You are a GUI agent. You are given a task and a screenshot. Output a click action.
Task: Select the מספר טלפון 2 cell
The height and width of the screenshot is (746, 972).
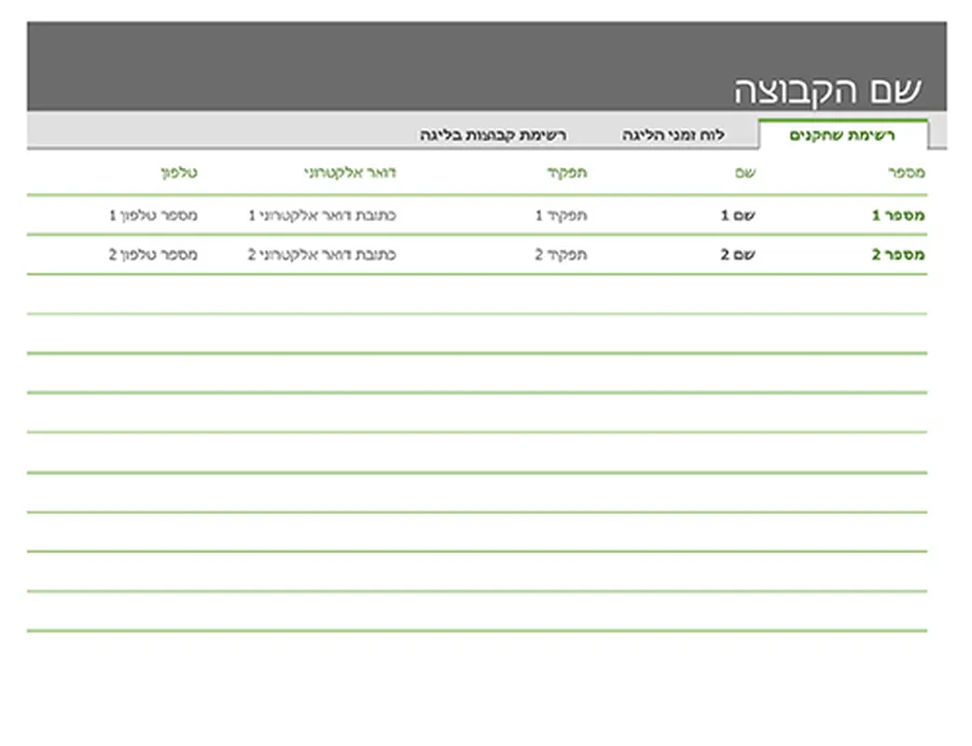pyautogui.click(x=153, y=255)
